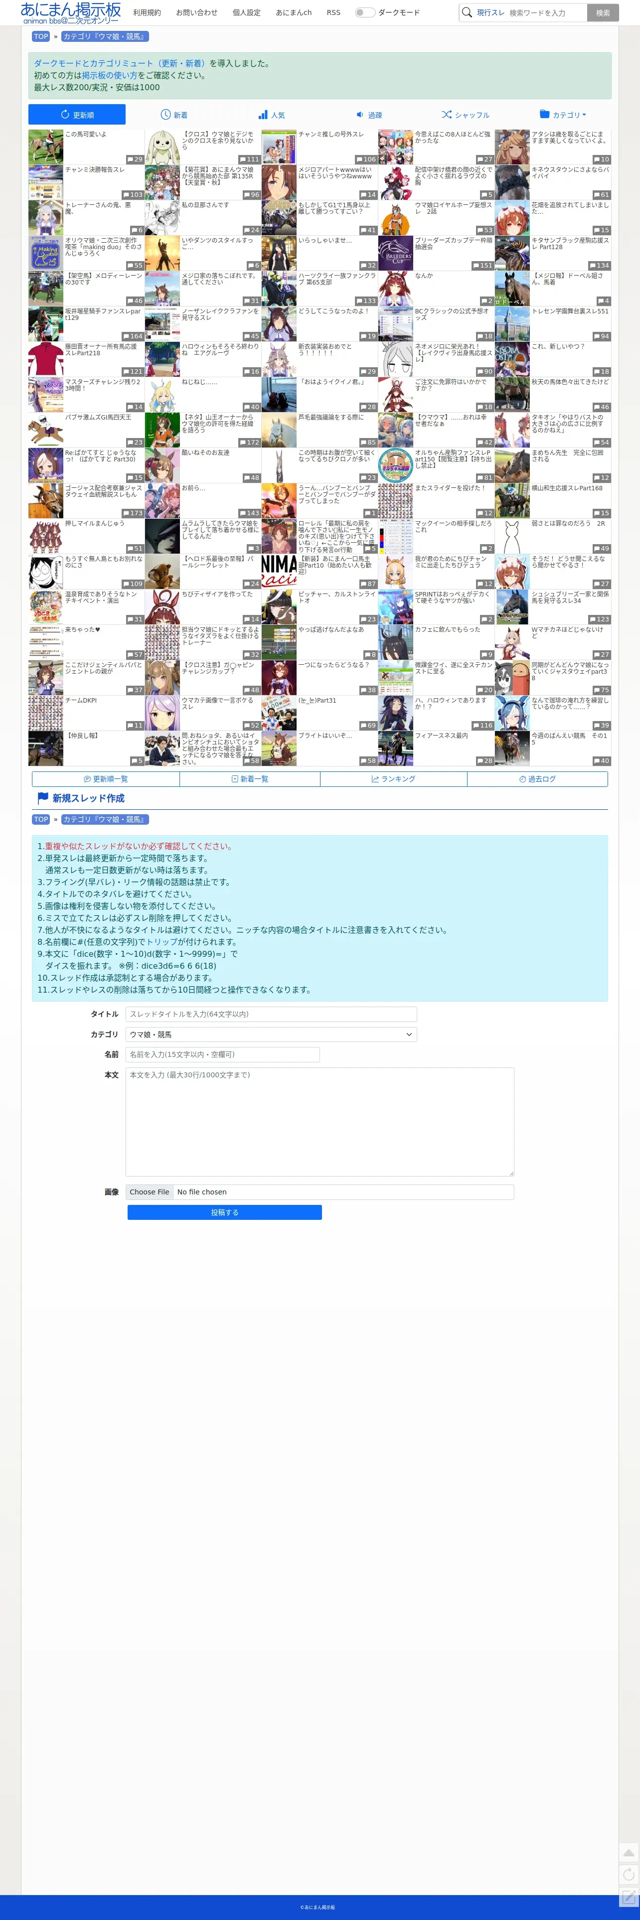Open thumbnail of この馬可愛いよ thread
This screenshot has height=1920, width=640.
pos(45,147)
